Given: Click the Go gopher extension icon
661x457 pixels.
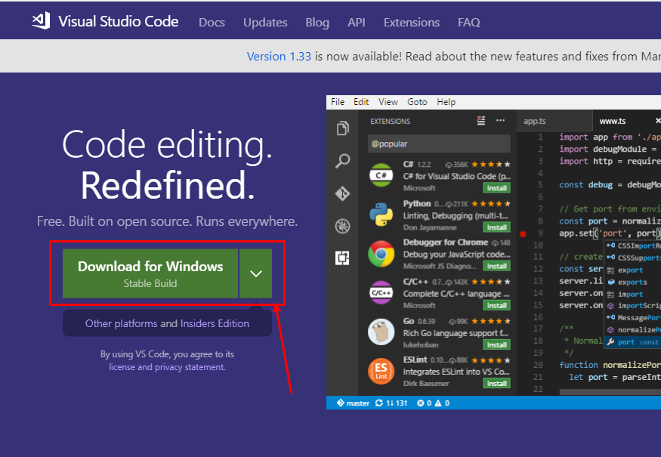Looking at the screenshot, I should [381, 332].
